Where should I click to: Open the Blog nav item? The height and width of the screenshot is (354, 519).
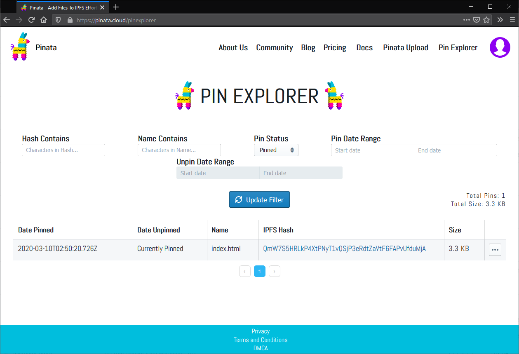pos(308,47)
